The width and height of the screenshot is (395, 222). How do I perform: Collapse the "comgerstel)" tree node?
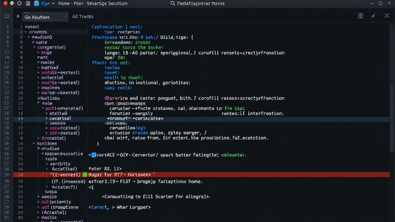tap(34, 47)
